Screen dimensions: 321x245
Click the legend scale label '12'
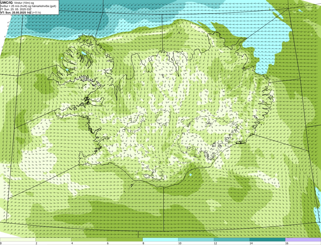(x=215, y=243)
